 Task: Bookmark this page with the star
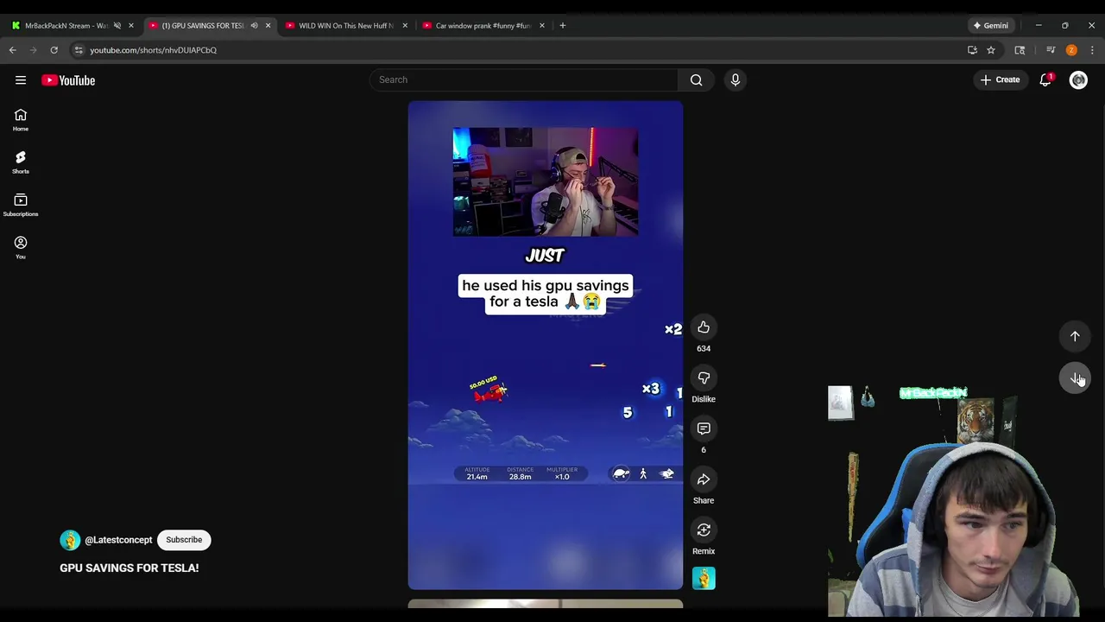(x=991, y=50)
